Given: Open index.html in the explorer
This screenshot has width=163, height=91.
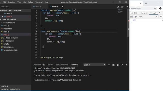Looking at the screenshot, I should (7, 29).
